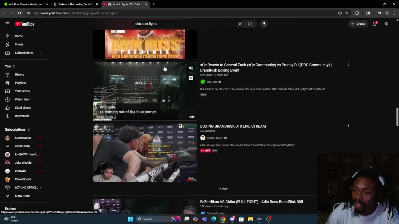The width and height of the screenshot is (399, 224).
Task: Switch to the AdinRoss Stream Kick tab
Action: coord(26,4)
